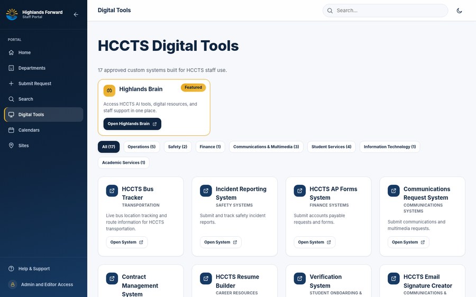Click the HCCTS AP Forms System card icon
The width and height of the screenshot is (476, 297).
tap(300, 191)
